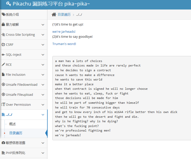The height and width of the screenshot is (159, 191).
Task: Open the RCE menu label
Action: coord(9,64)
